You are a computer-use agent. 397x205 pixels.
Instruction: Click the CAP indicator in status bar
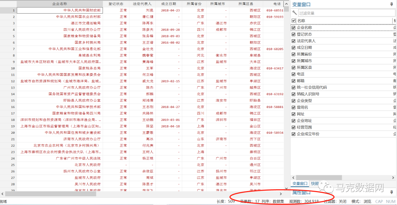point(379,201)
